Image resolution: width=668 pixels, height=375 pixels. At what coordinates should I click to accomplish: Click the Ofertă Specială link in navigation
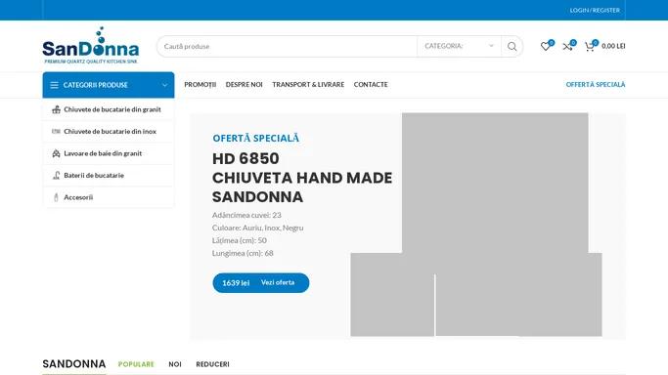tap(596, 85)
